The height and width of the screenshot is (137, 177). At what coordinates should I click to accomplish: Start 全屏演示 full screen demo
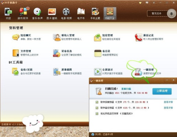pos(108,72)
